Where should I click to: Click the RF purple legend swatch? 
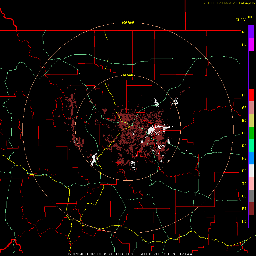click(x=251, y=32)
